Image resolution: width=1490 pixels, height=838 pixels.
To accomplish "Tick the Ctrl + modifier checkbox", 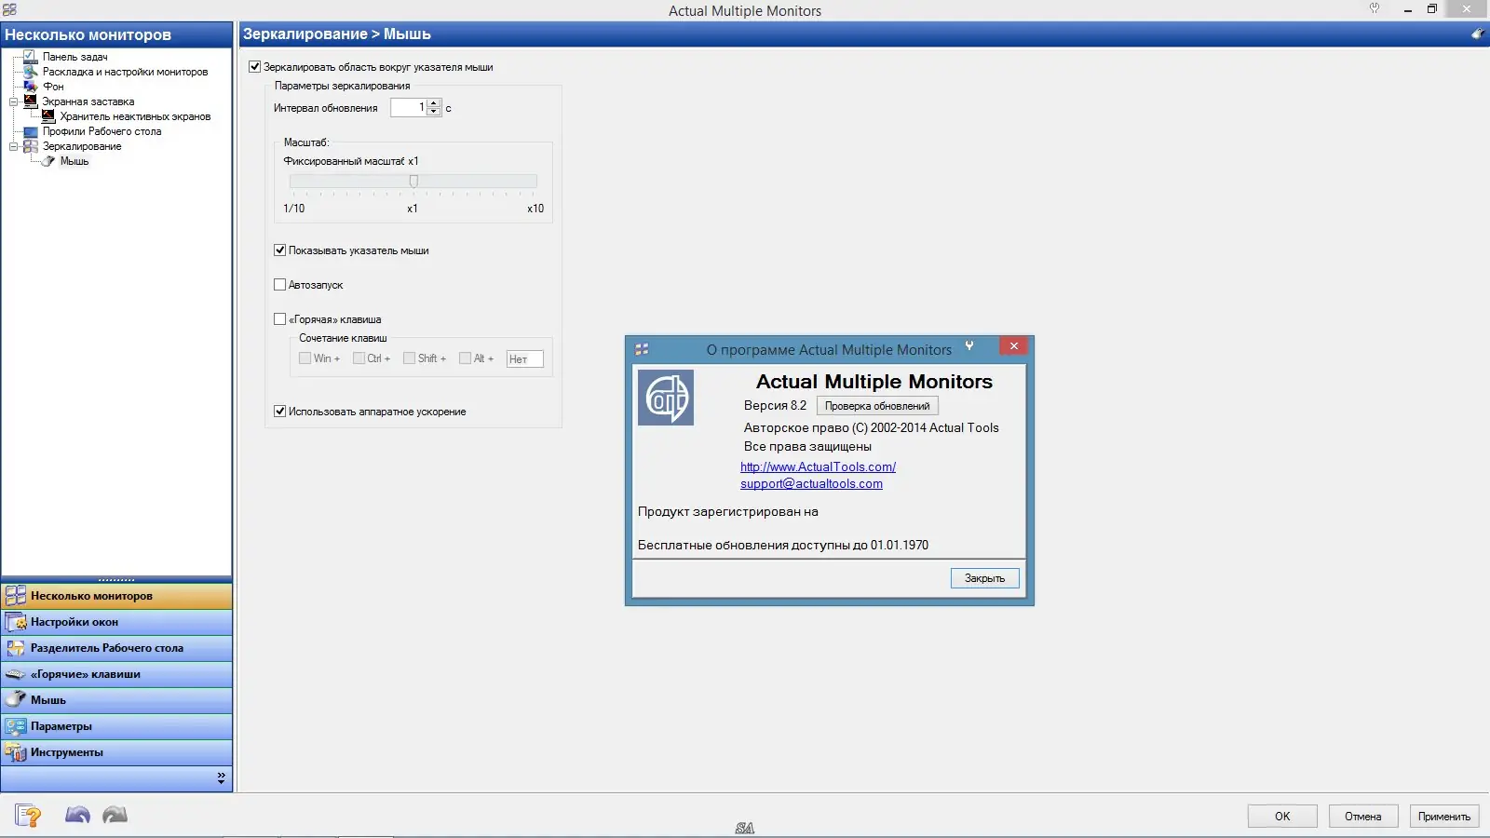I will [359, 358].
